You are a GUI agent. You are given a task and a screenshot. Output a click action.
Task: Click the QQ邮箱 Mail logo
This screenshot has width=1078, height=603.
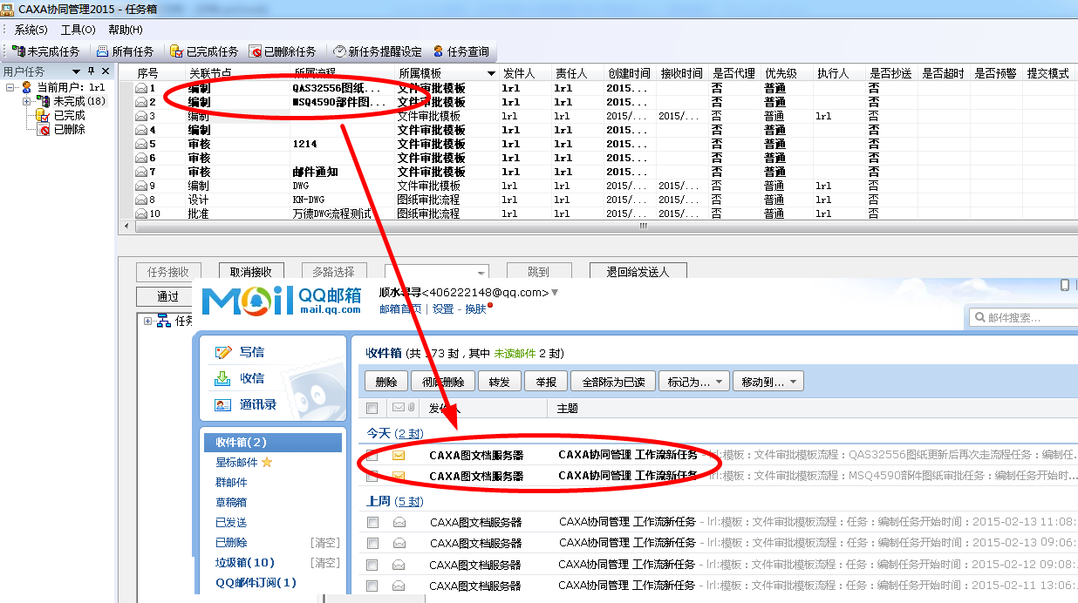(281, 299)
